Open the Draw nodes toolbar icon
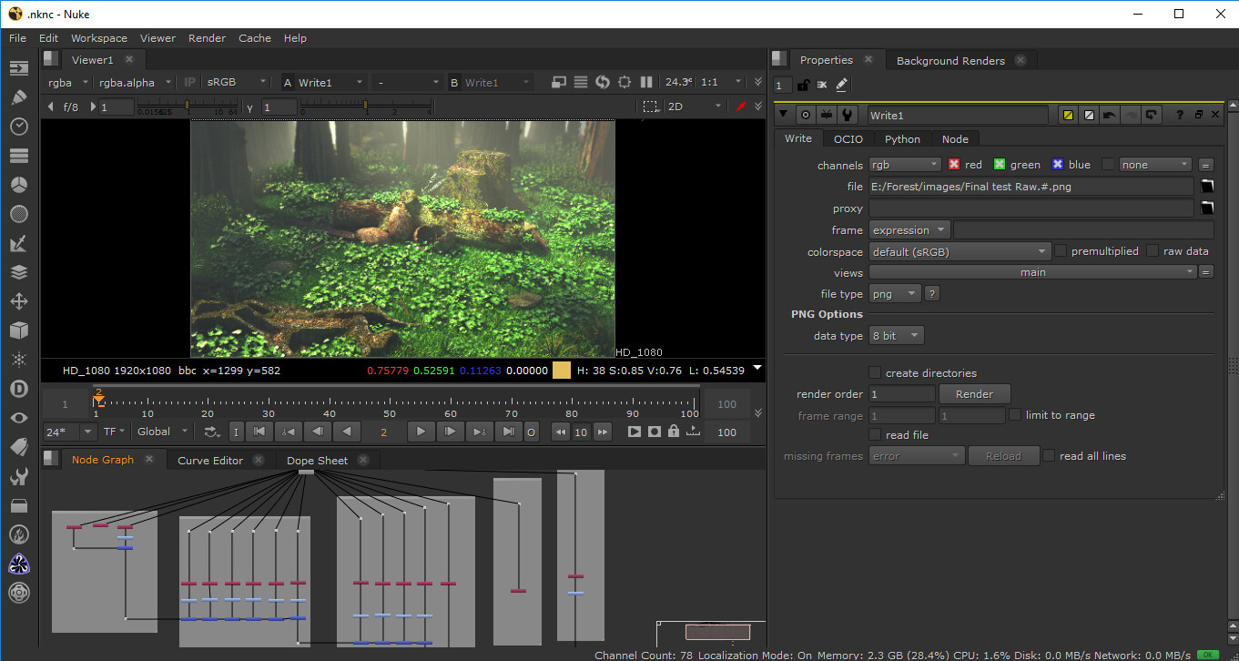The width and height of the screenshot is (1239, 661). pos(18,97)
